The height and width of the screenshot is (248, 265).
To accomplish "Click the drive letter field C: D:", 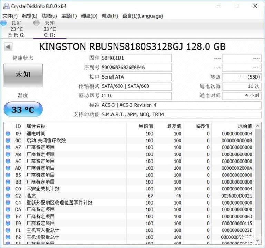I will pyautogui.click(x=136, y=96).
